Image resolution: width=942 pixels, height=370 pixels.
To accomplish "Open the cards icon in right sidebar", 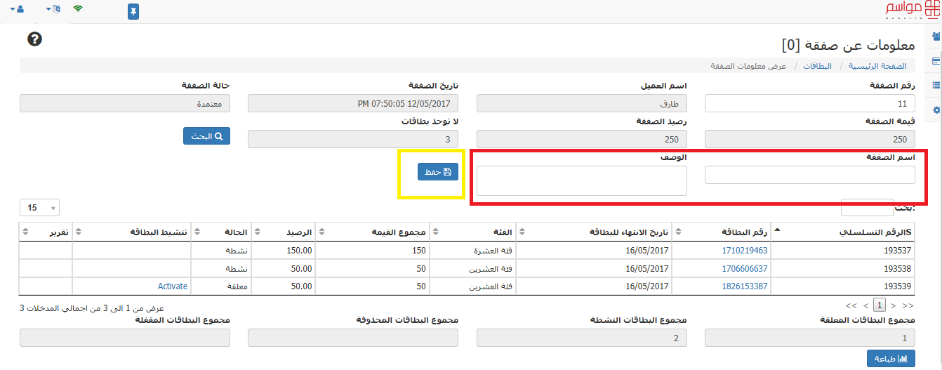I will coord(936,61).
